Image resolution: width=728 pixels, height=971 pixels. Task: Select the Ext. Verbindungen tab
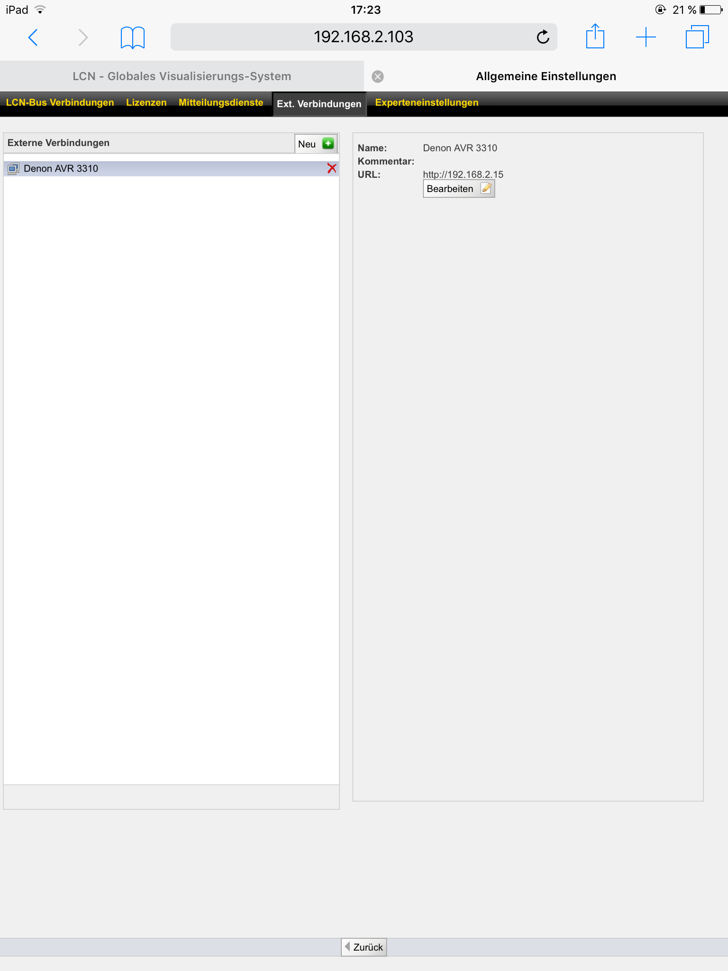coord(319,104)
